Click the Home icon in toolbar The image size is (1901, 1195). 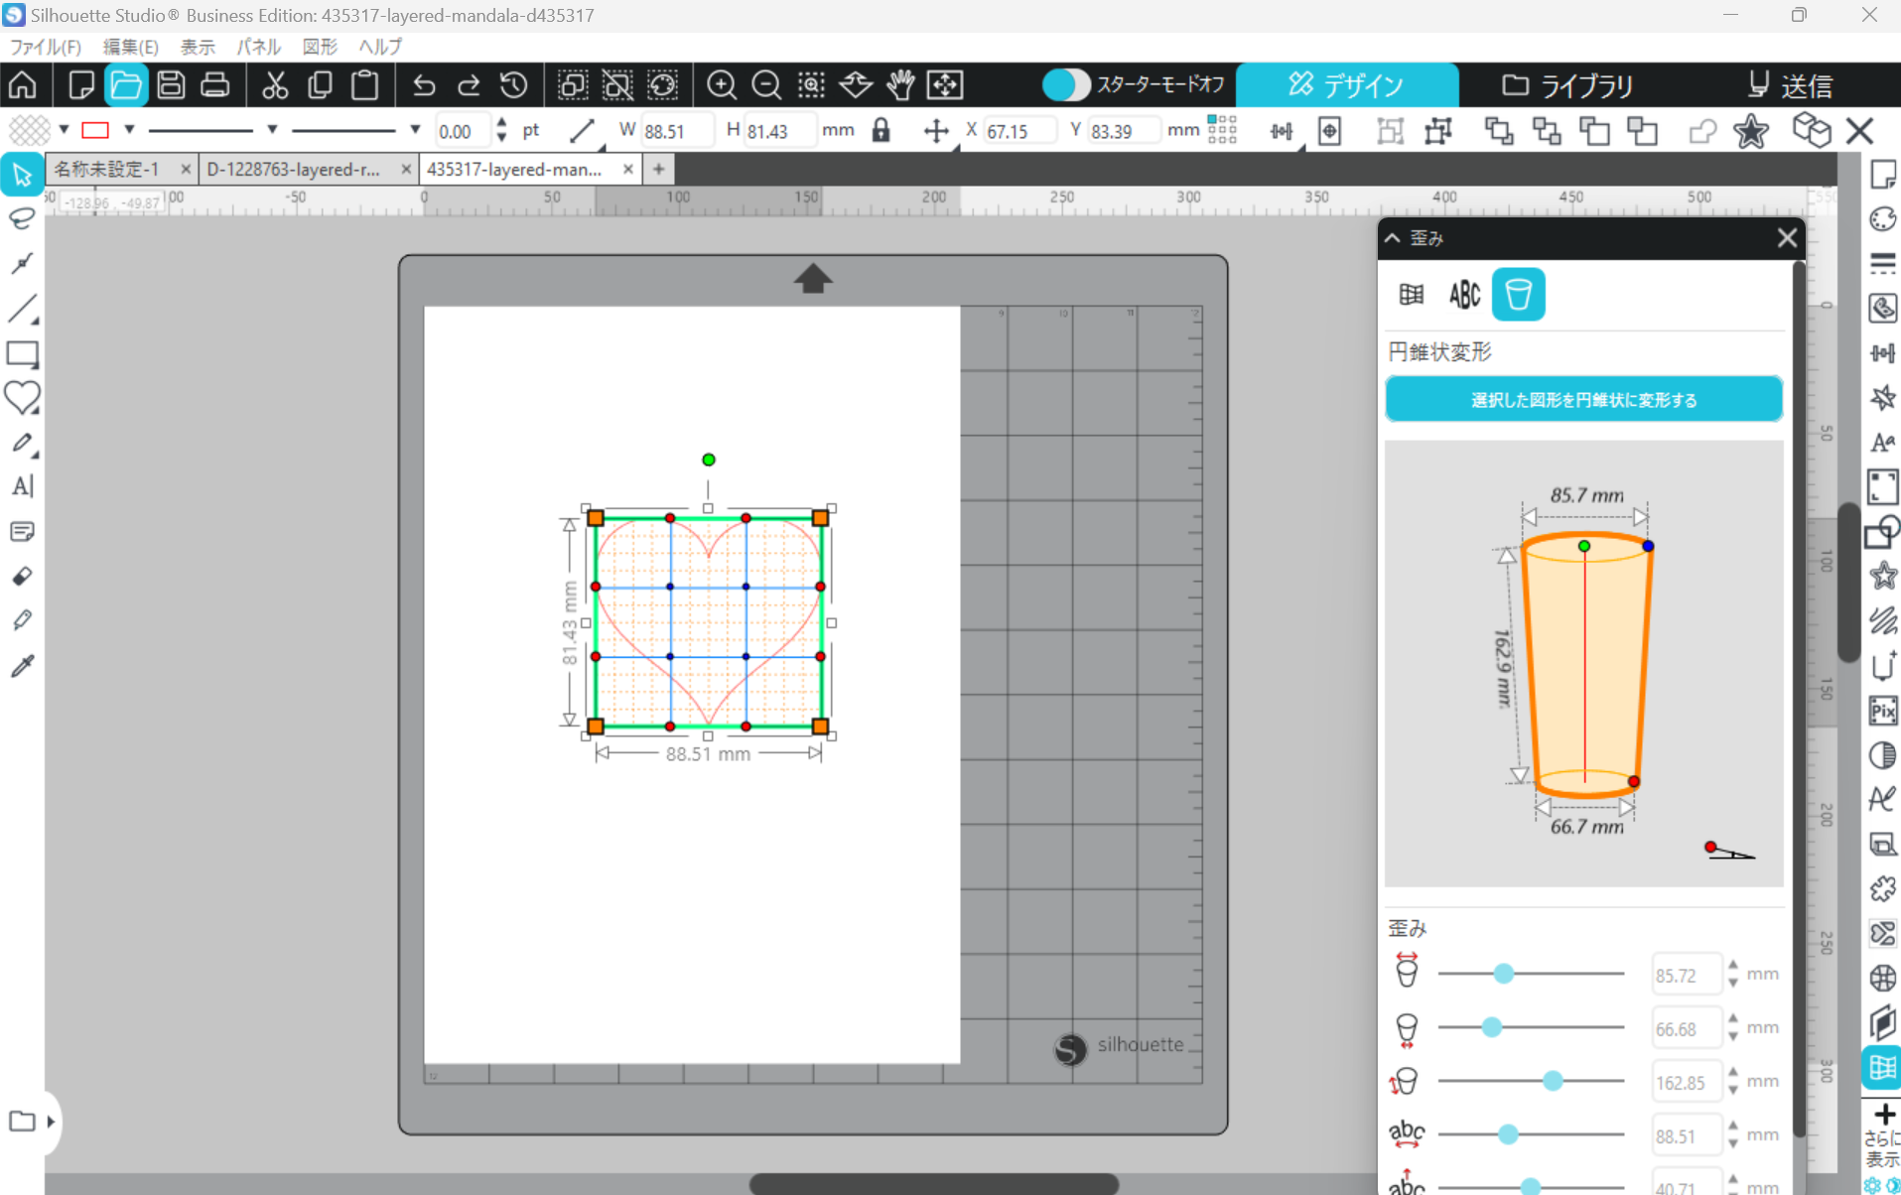tap(23, 85)
